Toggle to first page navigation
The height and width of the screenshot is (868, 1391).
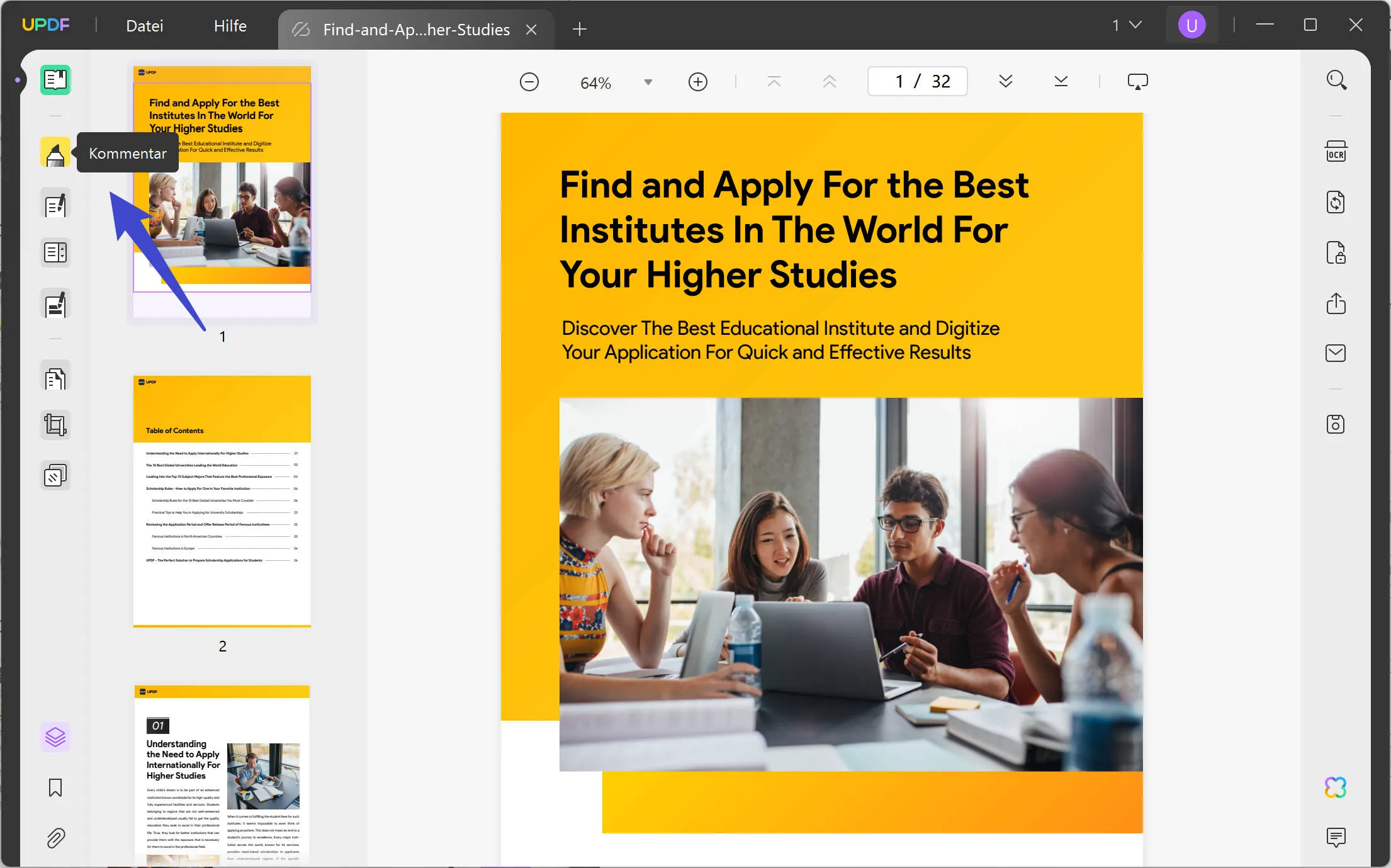pos(775,81)
